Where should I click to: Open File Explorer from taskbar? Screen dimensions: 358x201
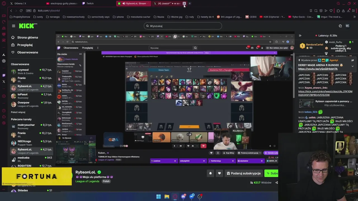tap(167, 197)
